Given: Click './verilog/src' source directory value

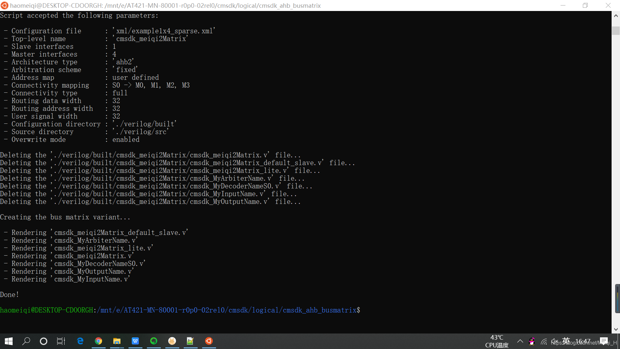Looking at the screenshot, I should point(140,132).
